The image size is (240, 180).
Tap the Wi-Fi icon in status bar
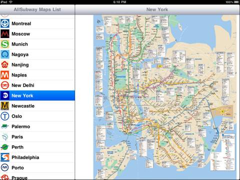coord(10,2)
